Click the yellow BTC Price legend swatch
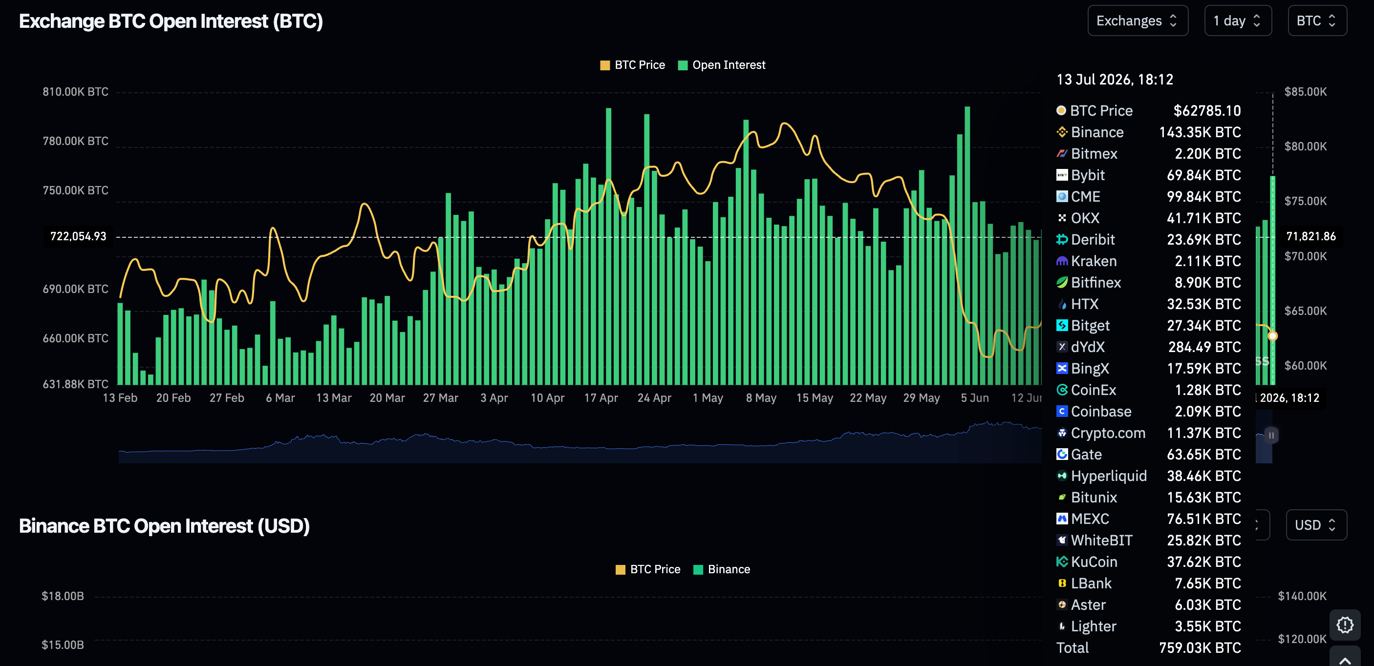This screenshot has height=666, width=1374. click(x=605, y=65)
